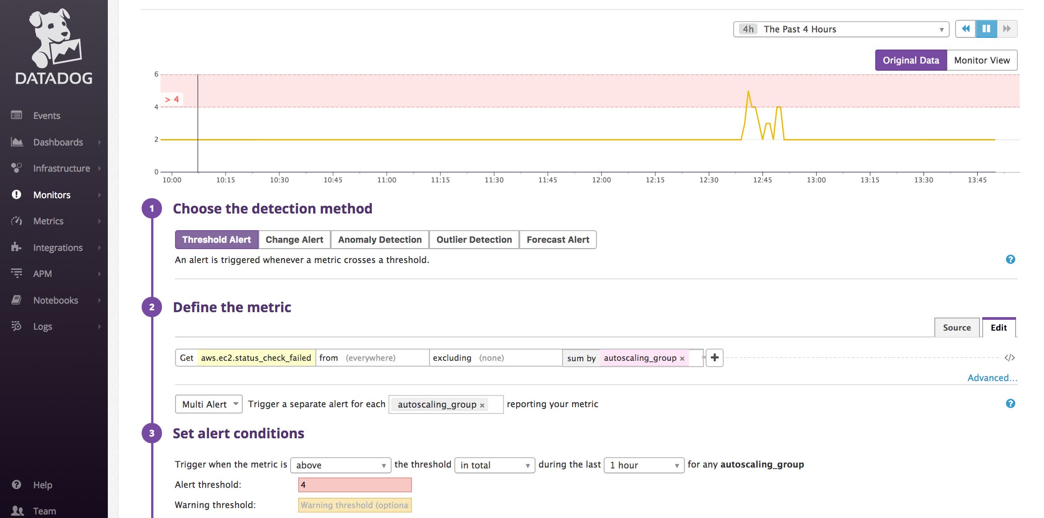Open the 'in total' threshold dropdown
Image resolution: width=1044 pixels, height=518 pixels.
tap(494, 465)
